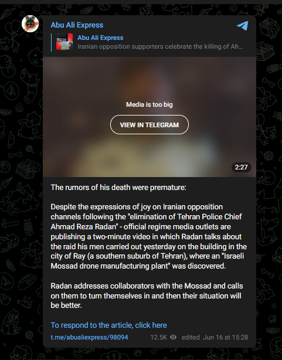Open the quoted Abu Ali Express reply name
Viewport: 282px width, 360px height.
(100, 38)
